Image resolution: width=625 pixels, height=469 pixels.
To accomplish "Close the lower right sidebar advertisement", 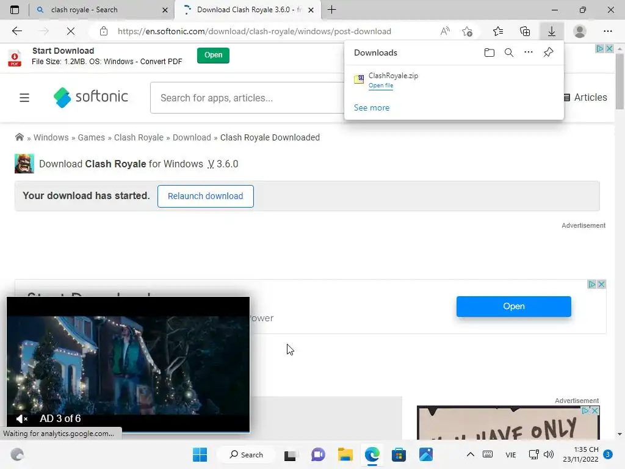I will point(594,410).
